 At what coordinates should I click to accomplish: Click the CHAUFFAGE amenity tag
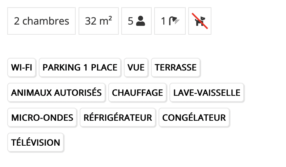click(137, 93)
